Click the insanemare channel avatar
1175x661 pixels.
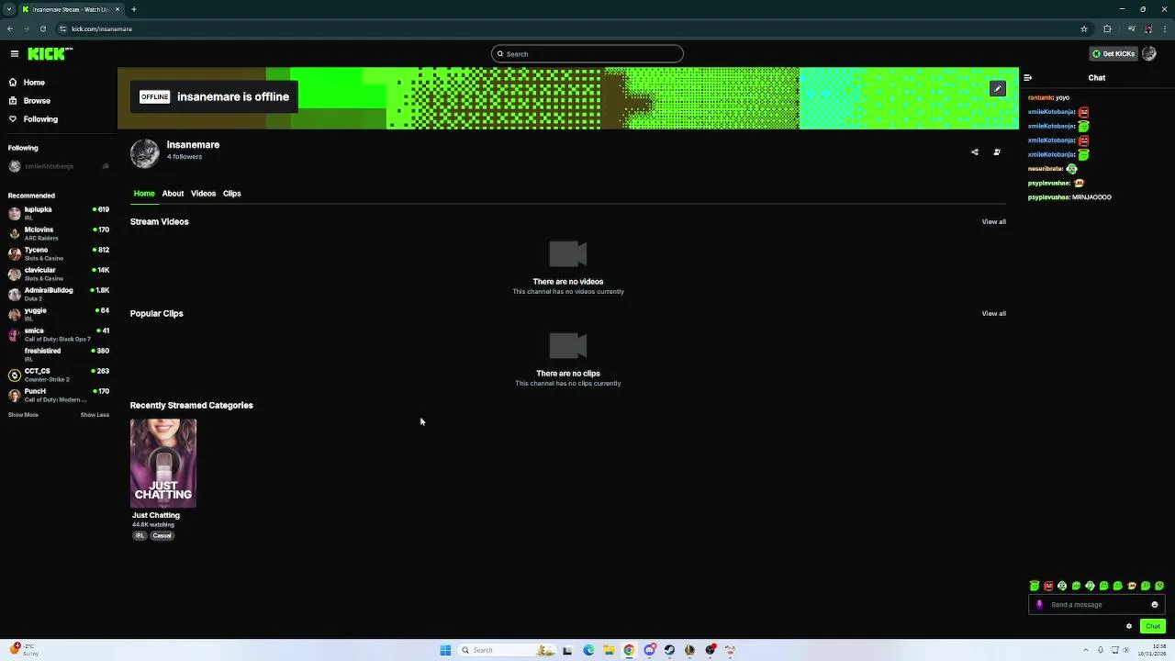[x=144, y=153]
